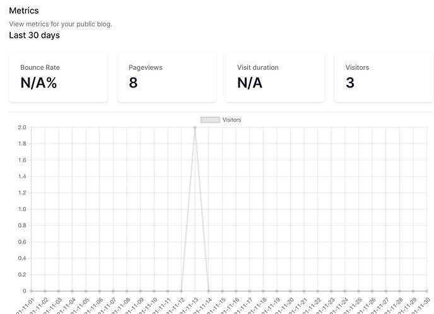Image resolution: width=434 pixels, height=314 pixels.
Task: Click the Visit duration card
Action: tap(275, 77)
